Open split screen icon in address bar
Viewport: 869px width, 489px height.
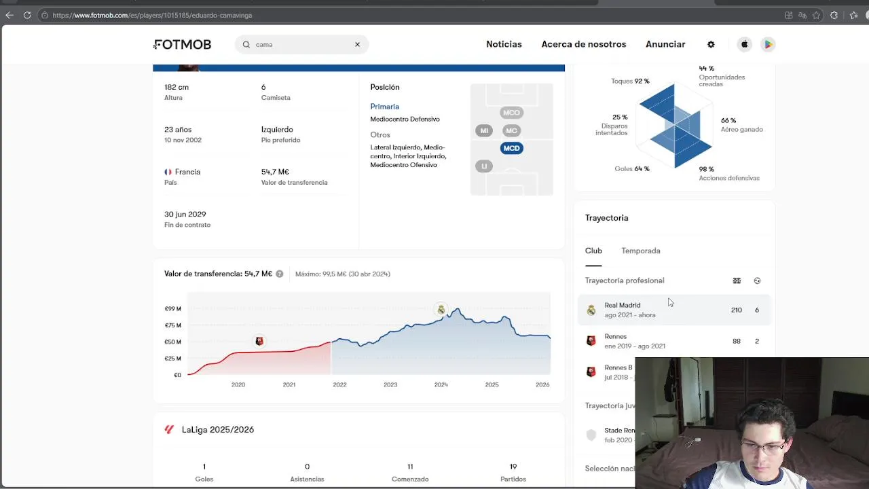[x=788, y=15]
